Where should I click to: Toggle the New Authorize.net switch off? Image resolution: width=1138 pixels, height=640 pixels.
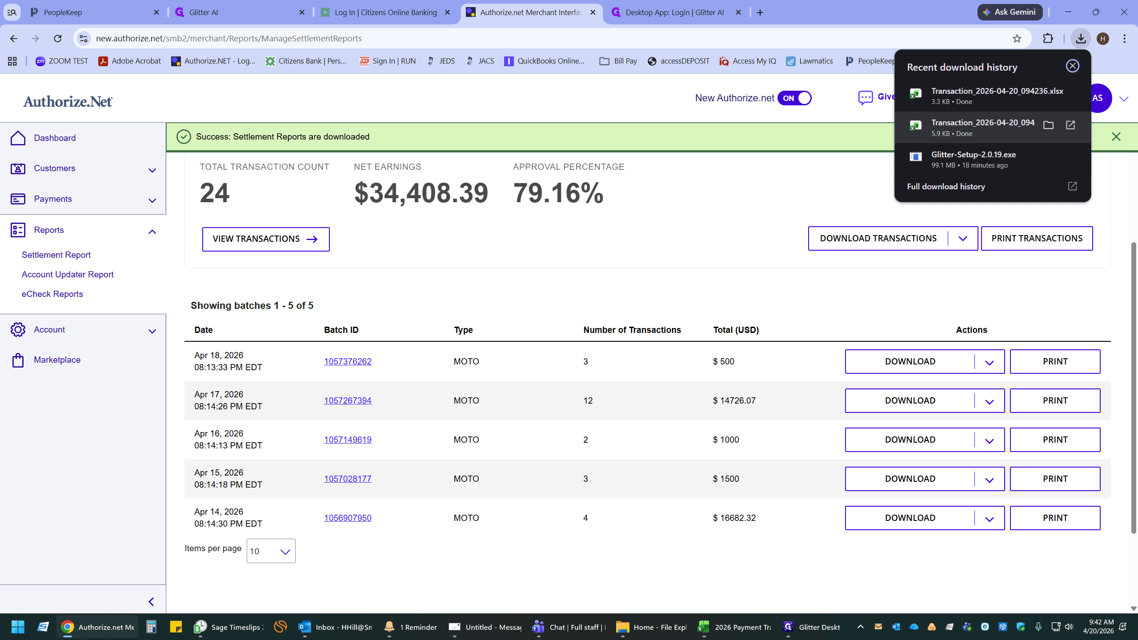(x=794, y=98)
